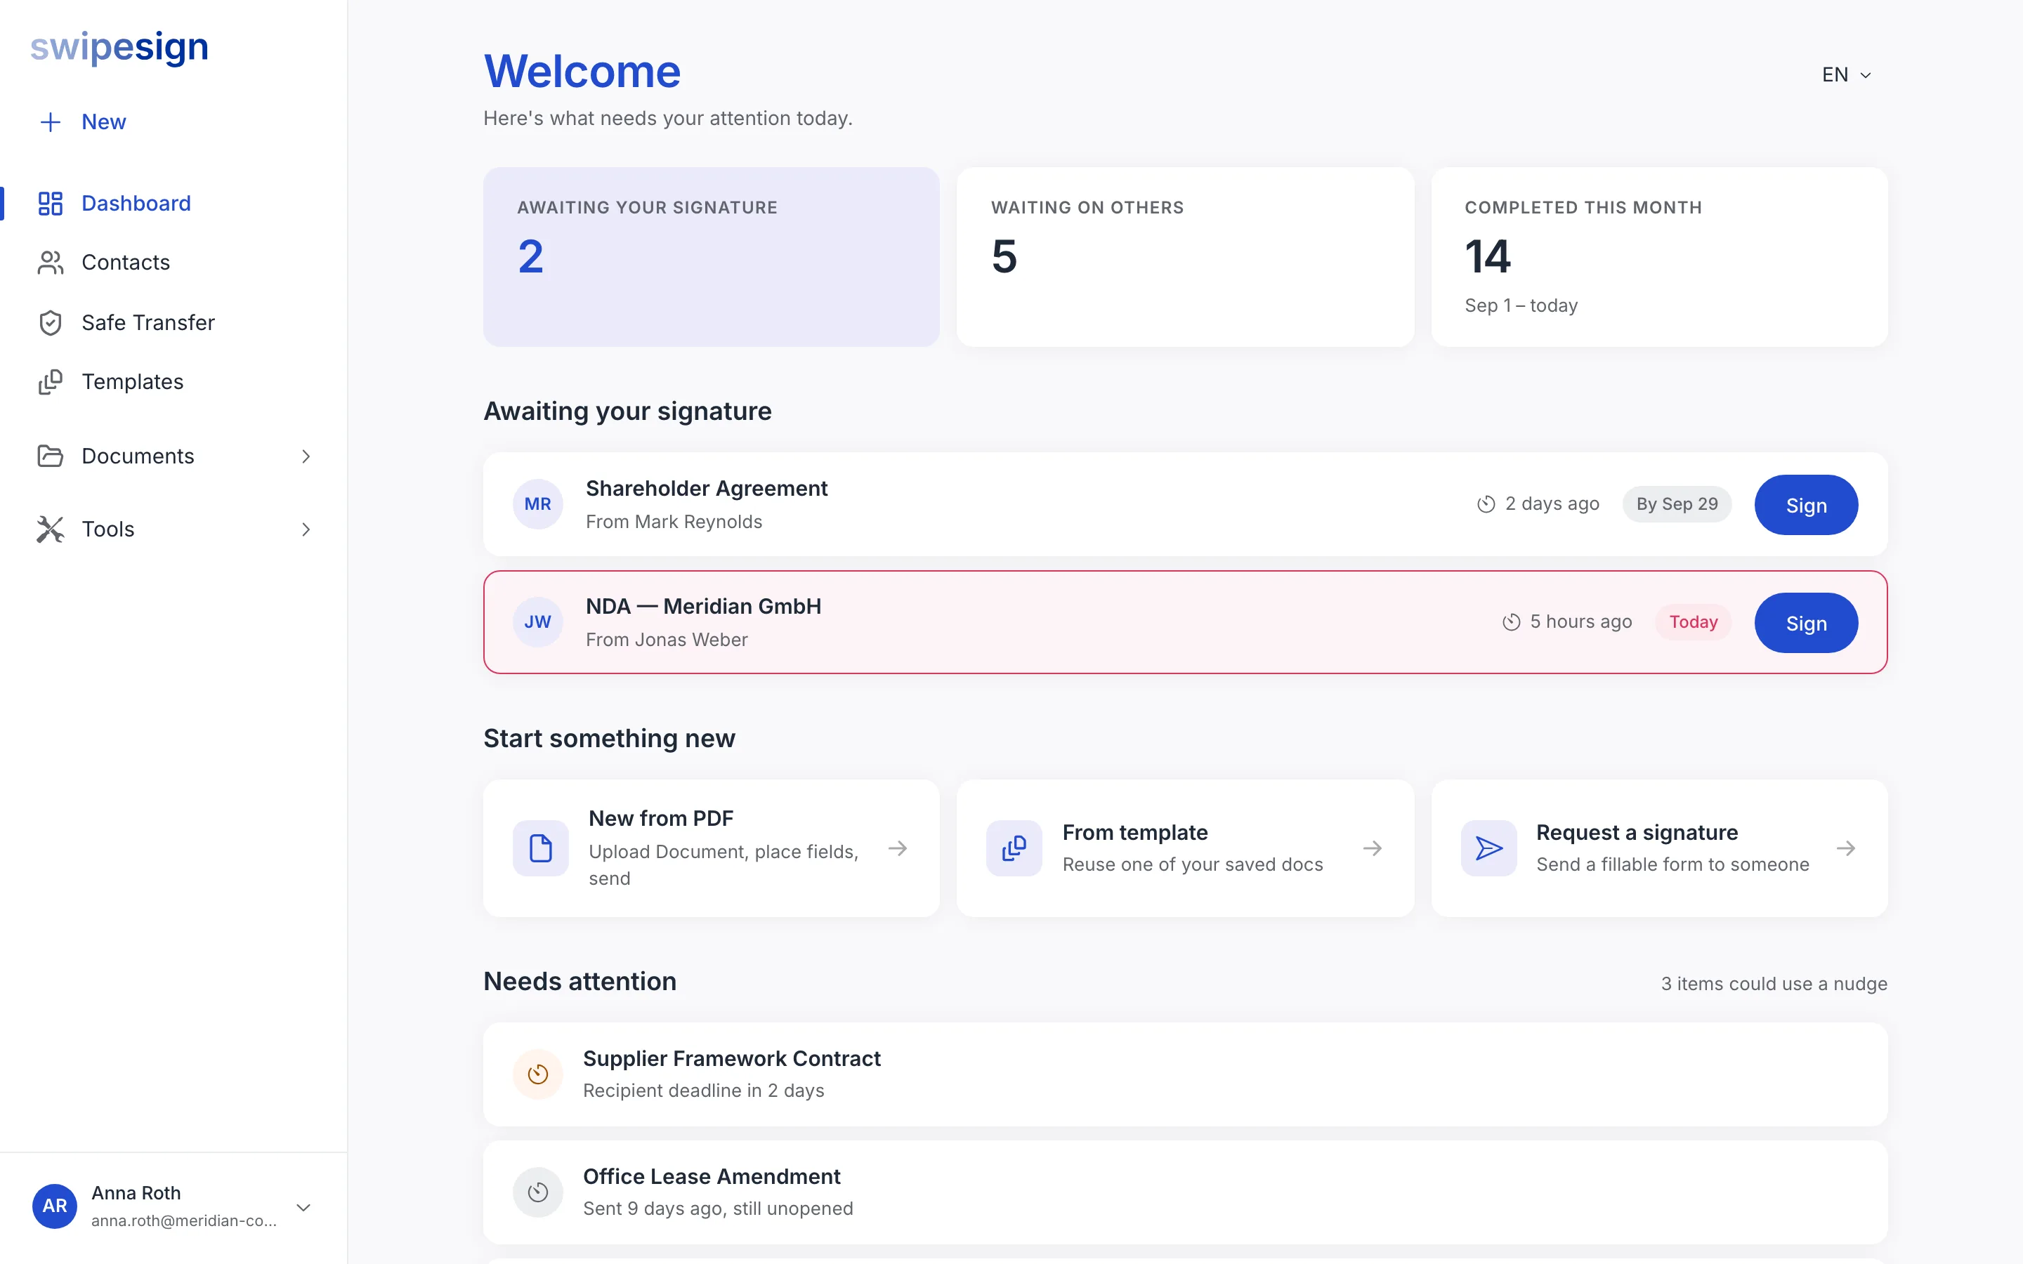Click the Tools wrench icon
This screenshot has width=2023, height=1264.
tap(50, 529)
